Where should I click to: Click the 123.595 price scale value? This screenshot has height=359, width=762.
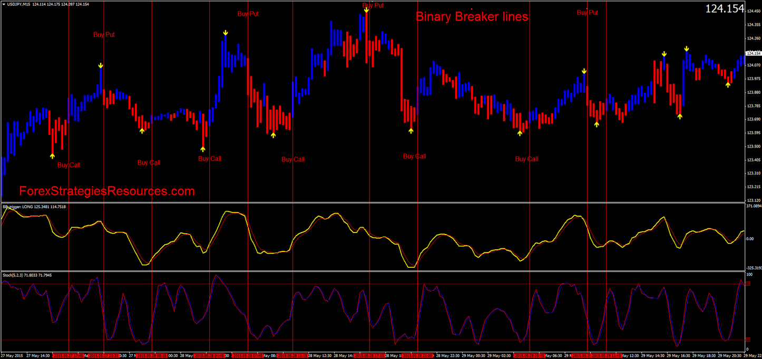pyautogui.click(x=754, y=133)
